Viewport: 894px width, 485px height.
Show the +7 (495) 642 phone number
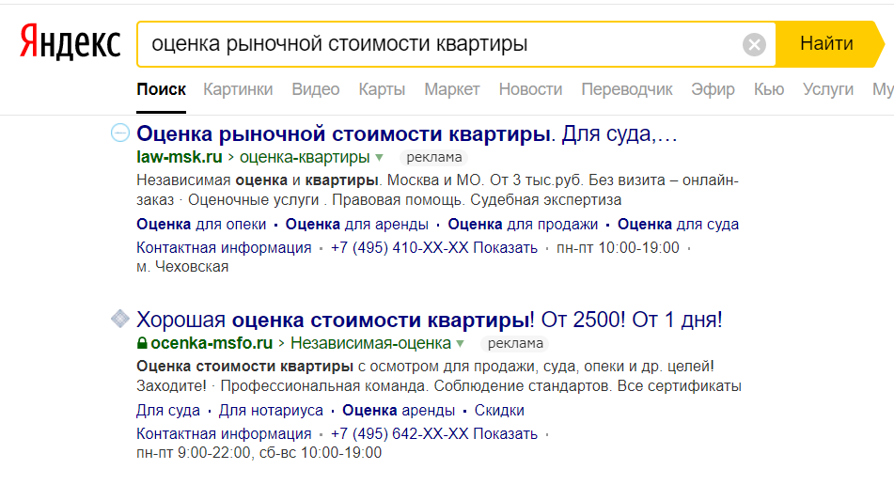pyautogui.click(x=434, y=434)
